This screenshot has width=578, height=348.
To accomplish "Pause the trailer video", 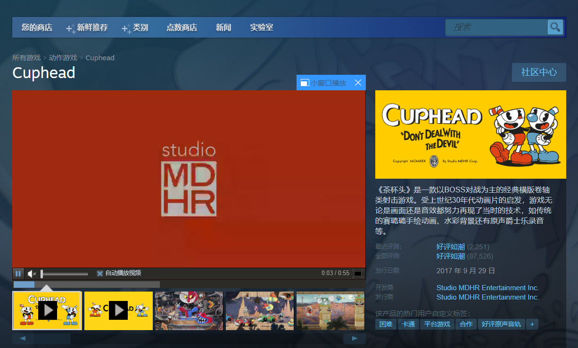I will pyautogui.click(x=18, y=273).
